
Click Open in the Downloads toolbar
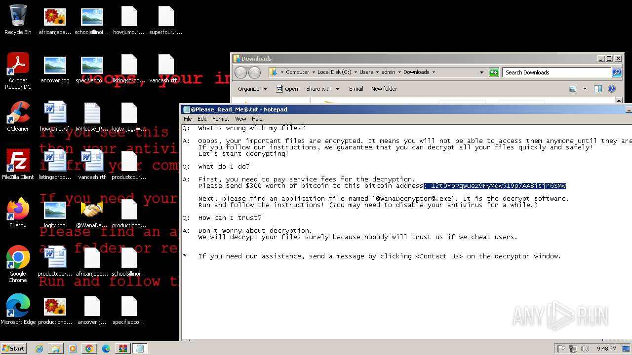coord(287,89)
